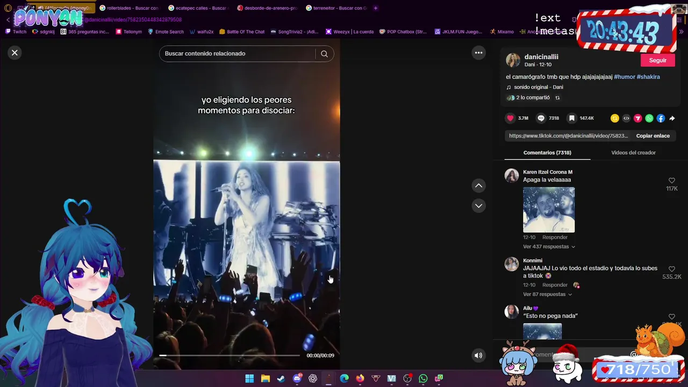Click the search magnifier icon
Viewport: 688px width, 387px height.
coord(324,54)
